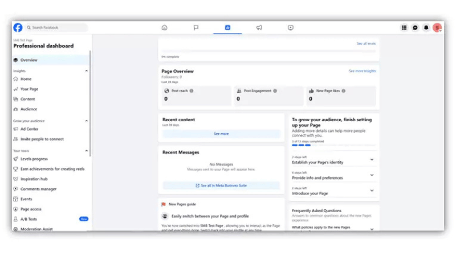Click the No Messages text
The height and width of the screenshot is (256, 456).
(x=221, y=164)
